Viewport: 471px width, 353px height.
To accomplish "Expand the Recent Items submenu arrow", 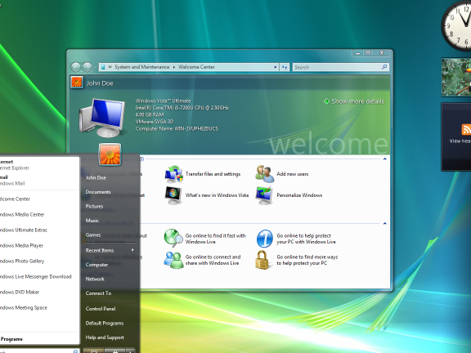I will tap(132, 250).
